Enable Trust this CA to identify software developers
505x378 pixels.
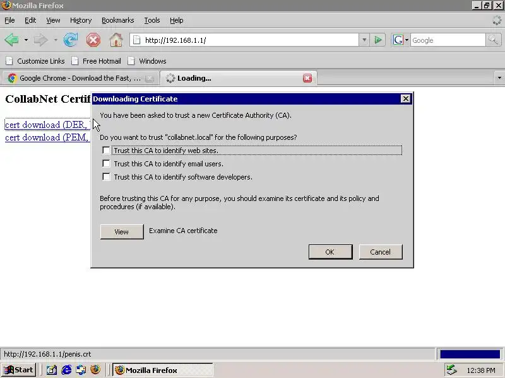point(106,177)
